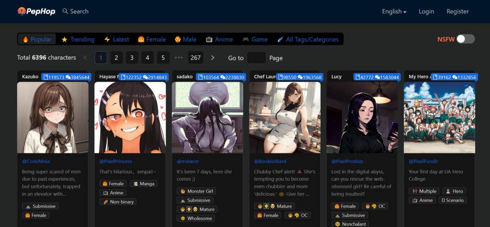
Task: Go to page 4
Action: 147,58
